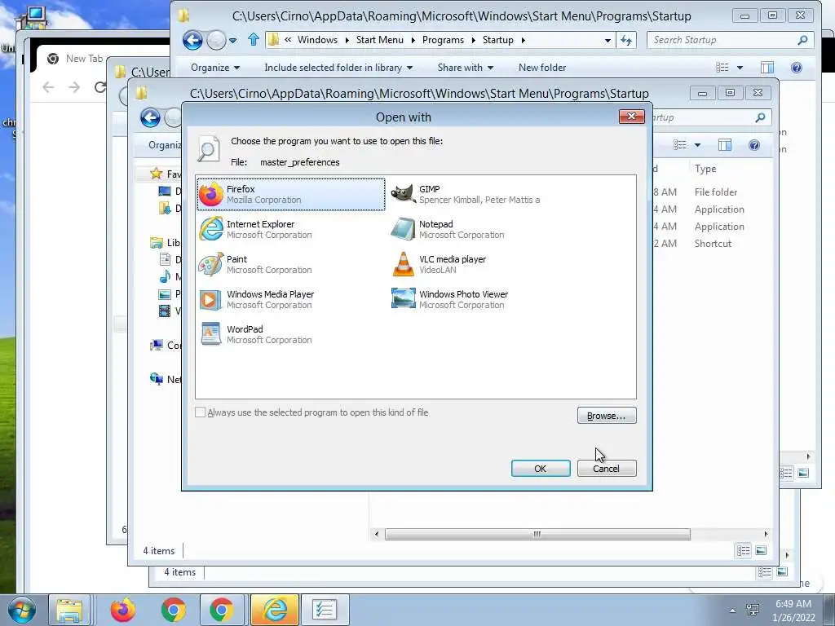Open the clock showing 6:49 AM
Screen dimensions: 835x626
pyautogui.click(x=793, y=611)
